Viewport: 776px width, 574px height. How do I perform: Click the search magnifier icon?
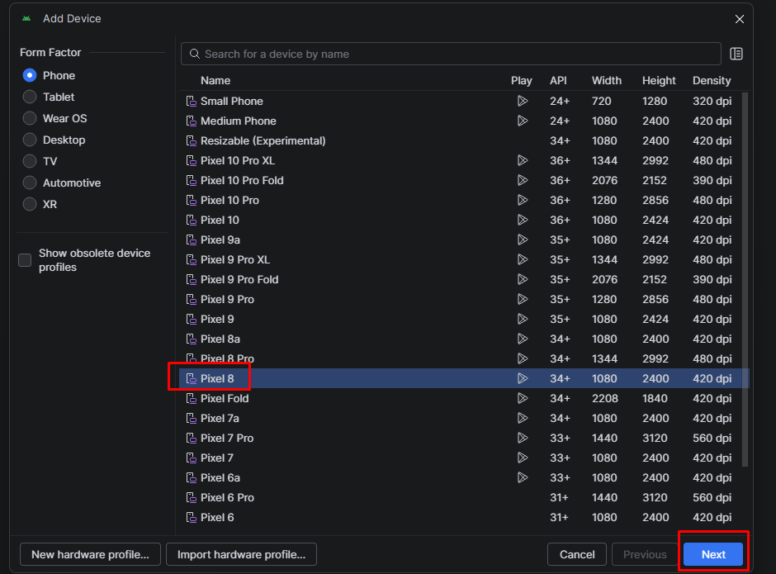pyautogui.click(x=195, y=54)
